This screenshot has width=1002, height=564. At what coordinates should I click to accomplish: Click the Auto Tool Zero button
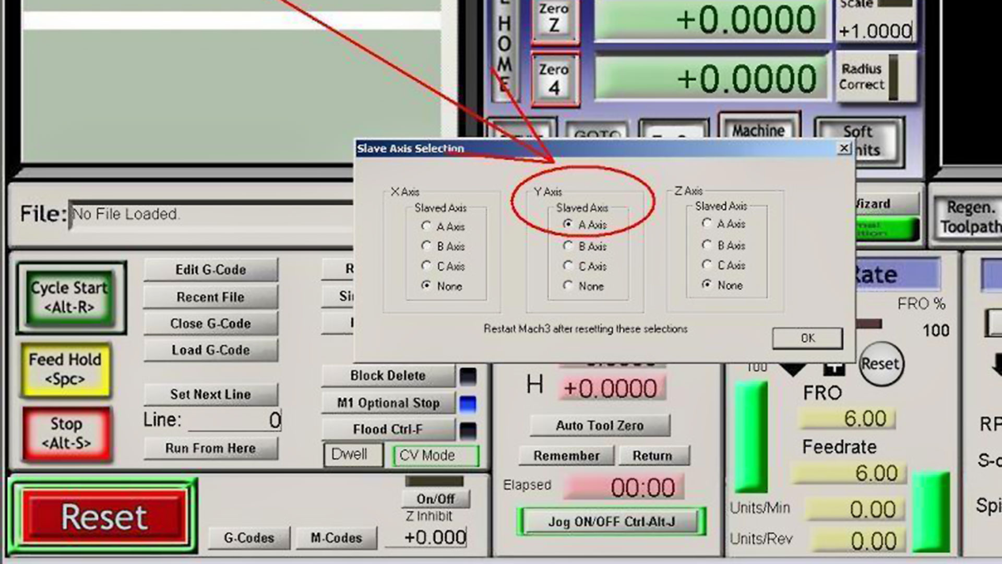(599, 426)
